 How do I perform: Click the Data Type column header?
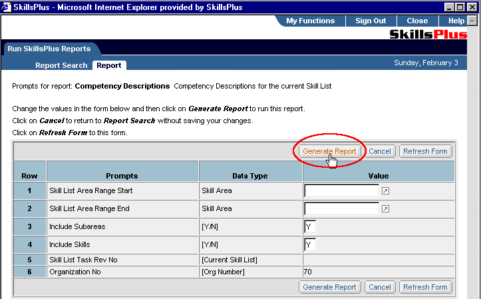(250, 171)
